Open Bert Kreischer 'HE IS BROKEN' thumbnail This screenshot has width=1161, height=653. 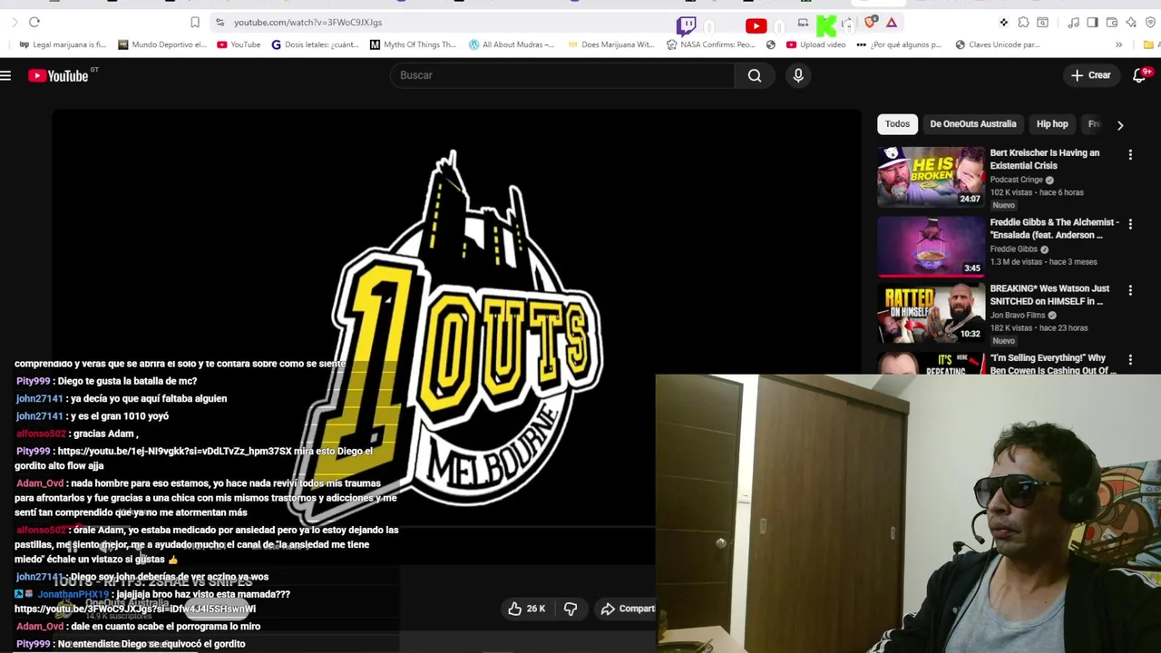coord(931,177)
